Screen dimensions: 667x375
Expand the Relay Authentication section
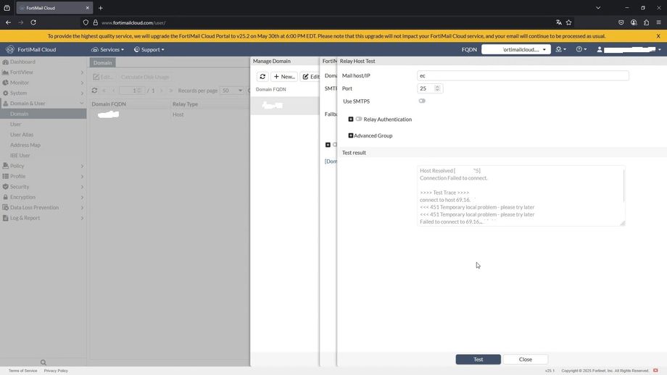pyautogui.click(x=350, y=119)
